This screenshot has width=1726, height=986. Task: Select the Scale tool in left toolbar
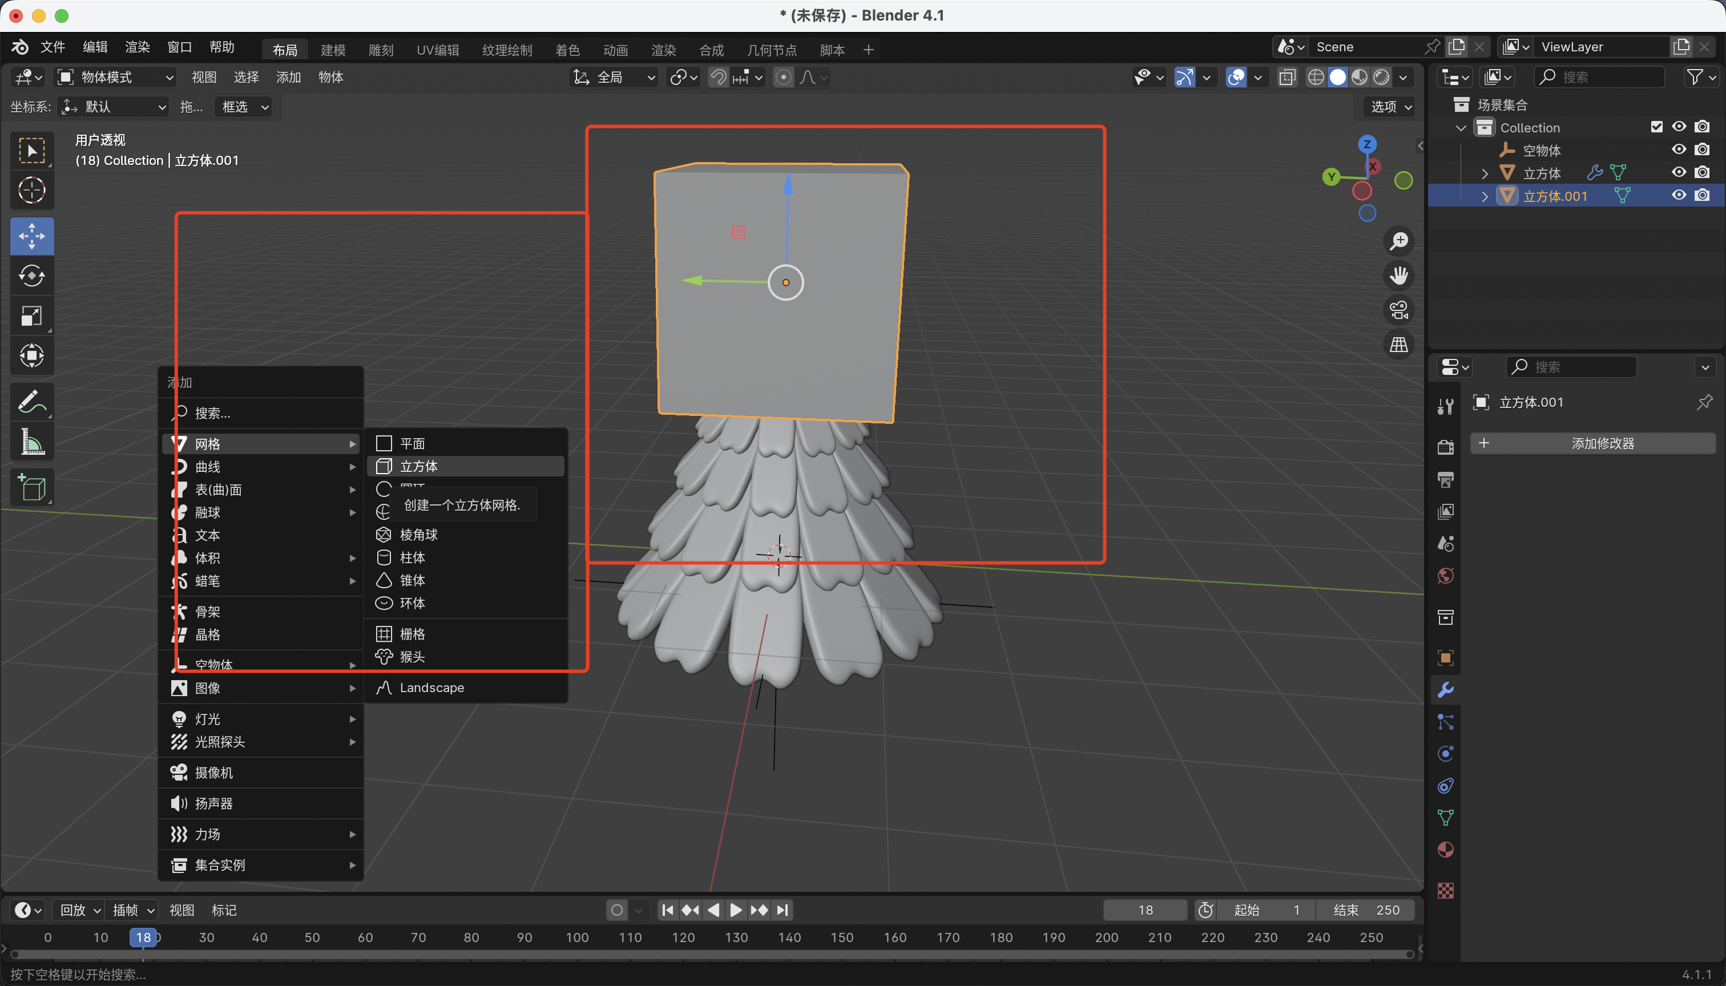click(x=32, y=316)
